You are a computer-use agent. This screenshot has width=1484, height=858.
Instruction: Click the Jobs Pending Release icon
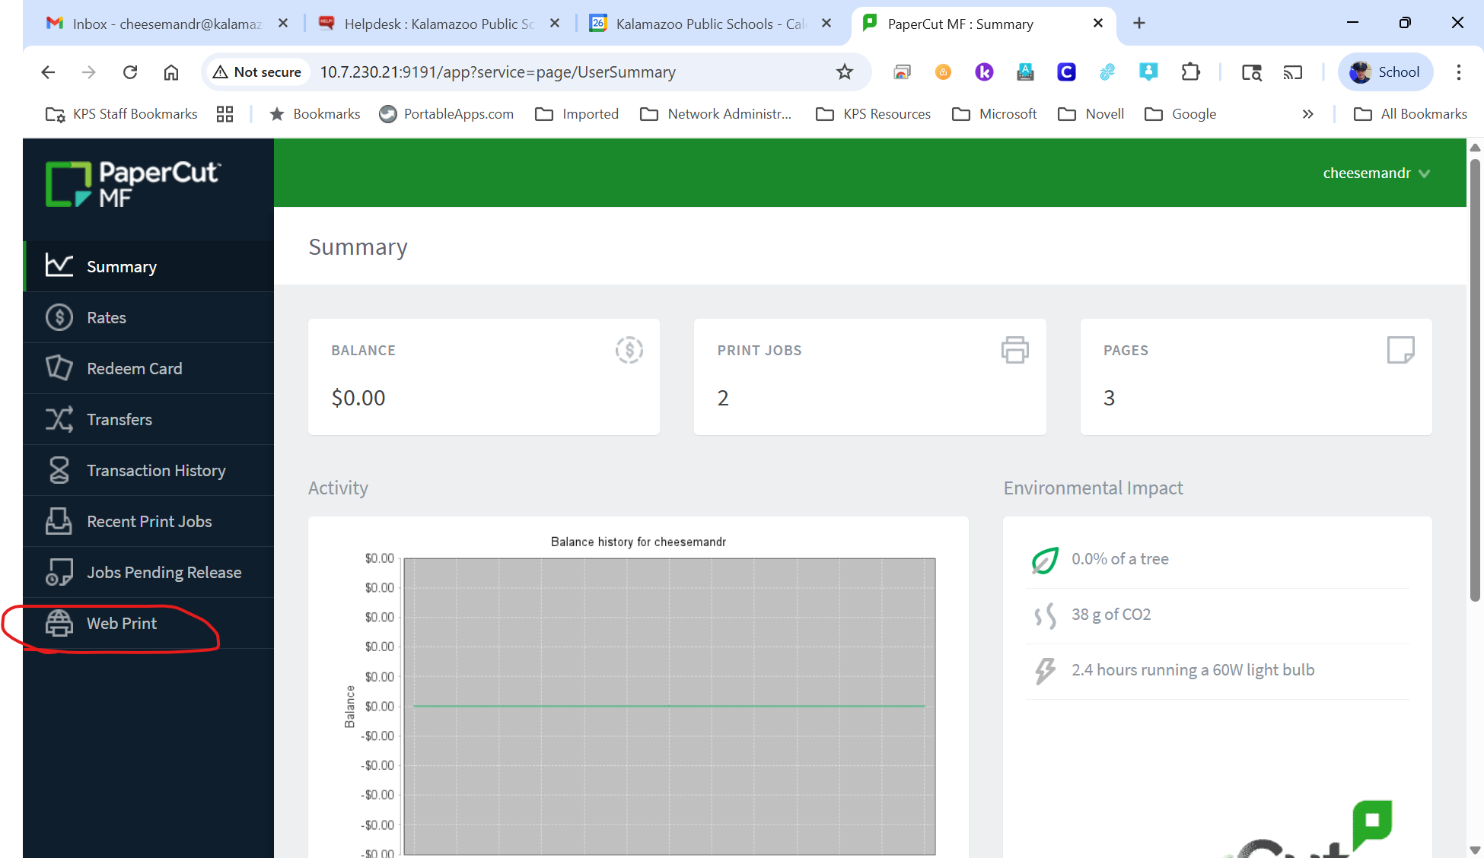pos(59,572)
